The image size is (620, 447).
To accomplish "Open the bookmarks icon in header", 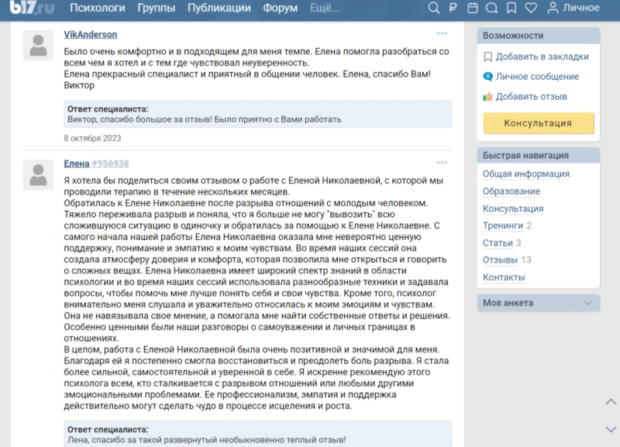I will tap(511, 8).
